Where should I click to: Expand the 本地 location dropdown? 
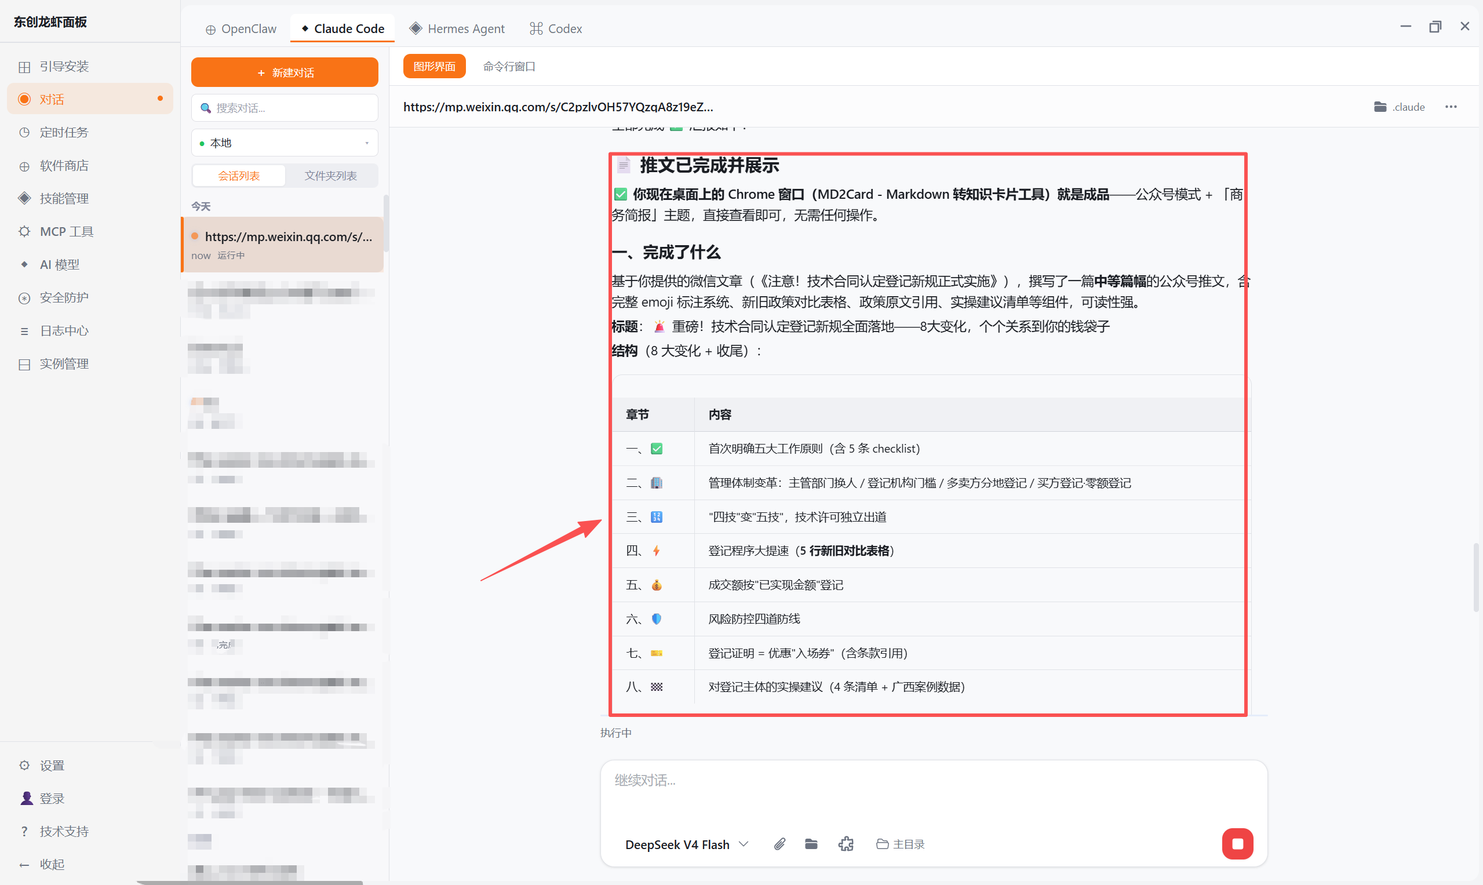point(285,143)
